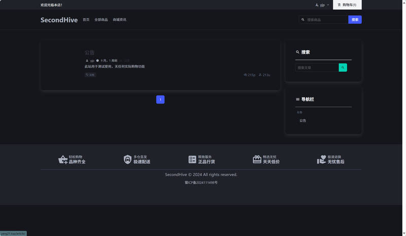Click the 无忧售后 heart-hand icon
This screenshot has width=406, height=236.
[x=321, y=159]
